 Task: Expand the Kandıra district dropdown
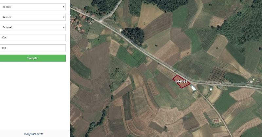(33, 17)
